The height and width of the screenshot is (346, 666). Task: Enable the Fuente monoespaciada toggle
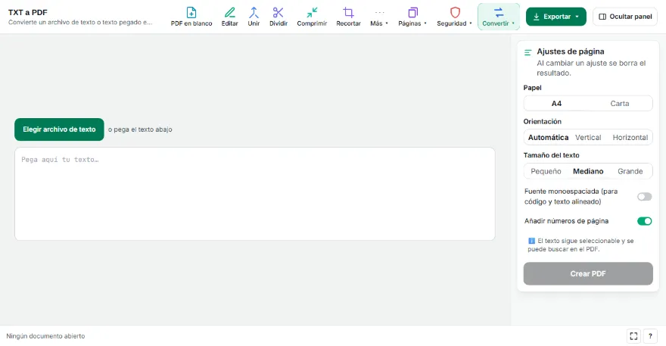click(x=644, y=196)
